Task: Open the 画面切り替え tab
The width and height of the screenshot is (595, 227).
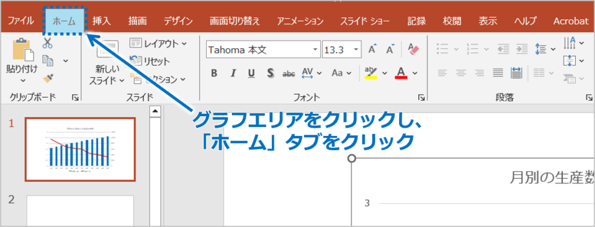Action: [235, 21]
